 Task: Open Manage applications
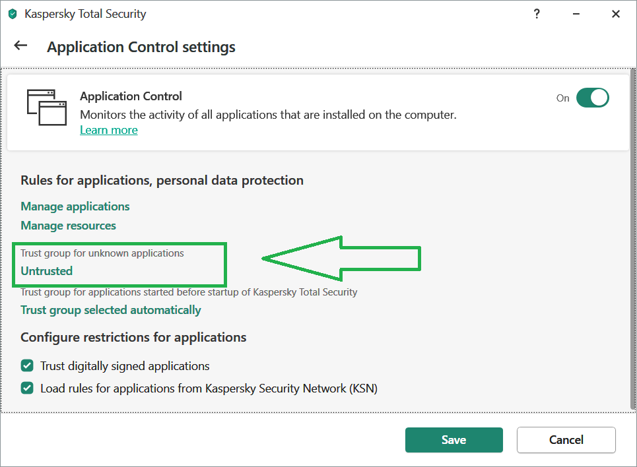click(75, 206)
